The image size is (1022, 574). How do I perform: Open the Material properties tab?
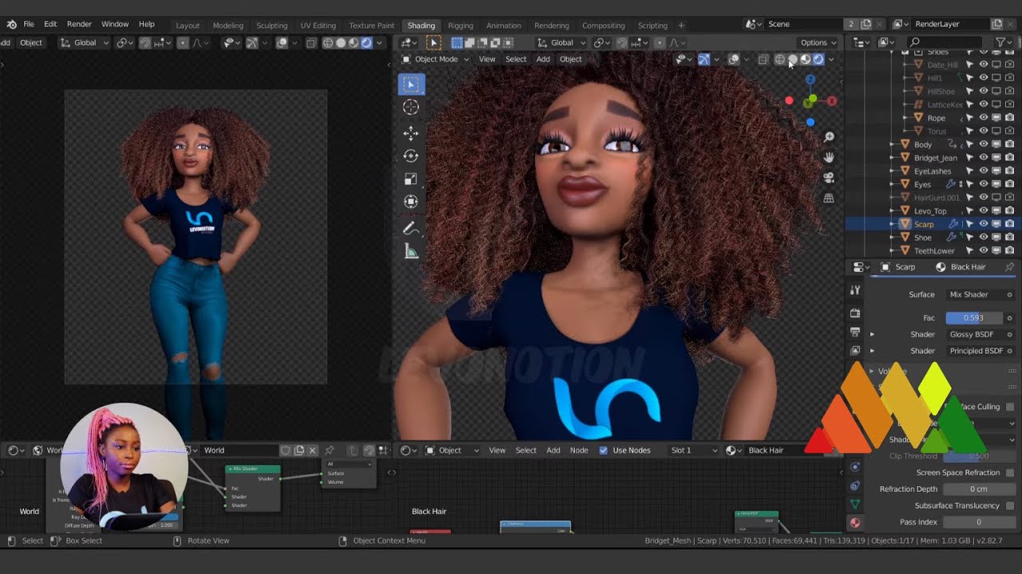[x=855, y=523]
